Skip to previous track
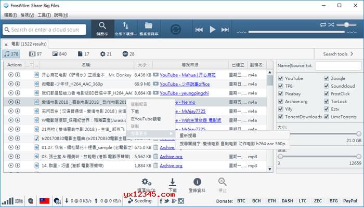 coord(199,30)
